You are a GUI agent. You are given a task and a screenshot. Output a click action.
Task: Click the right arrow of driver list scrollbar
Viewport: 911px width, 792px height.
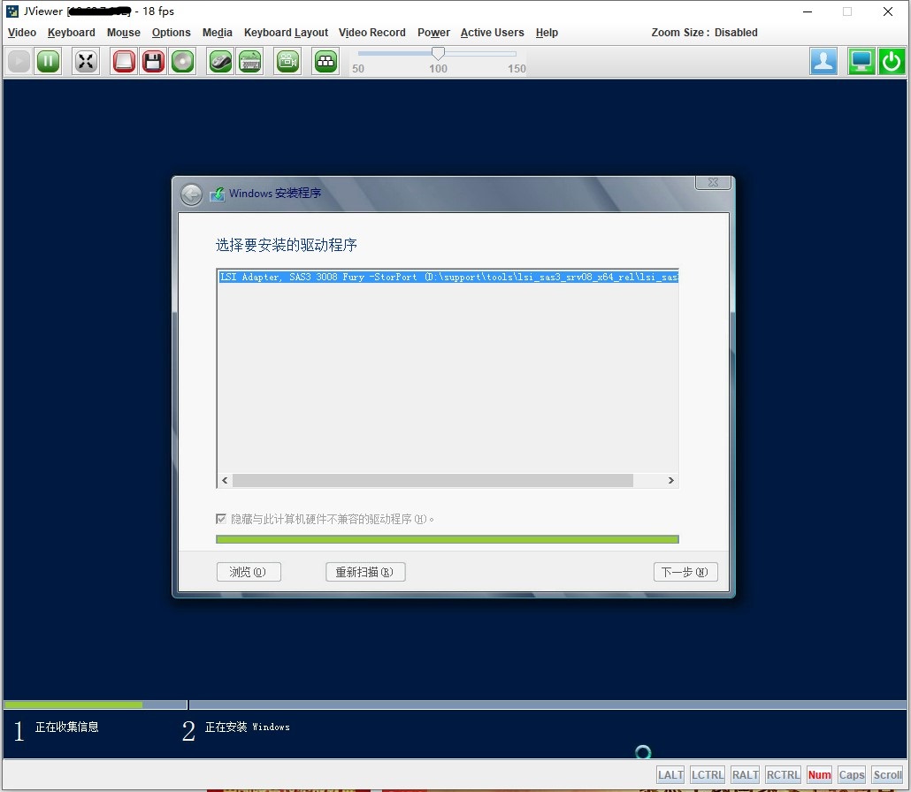pyautogui.click(x=671, y=481)
